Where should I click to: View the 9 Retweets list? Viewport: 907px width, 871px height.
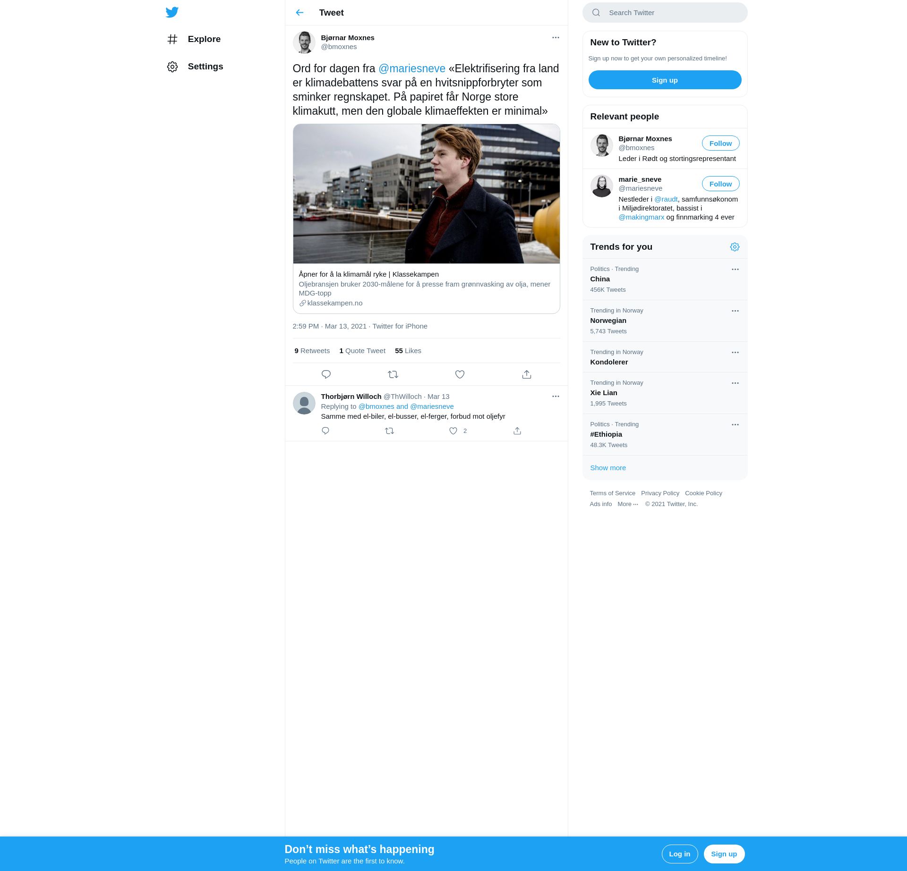(312, 351)
